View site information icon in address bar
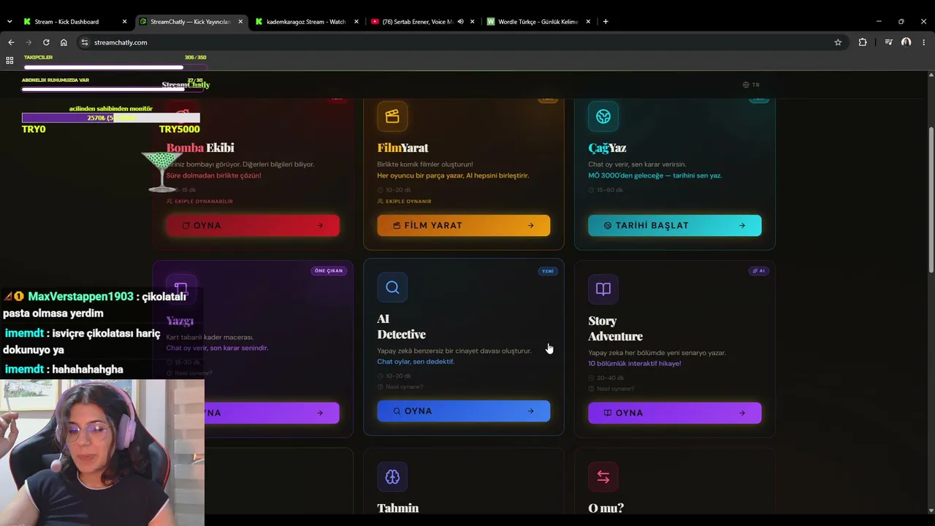This screenshot has height=526, width=935. [x=85, y=42]
